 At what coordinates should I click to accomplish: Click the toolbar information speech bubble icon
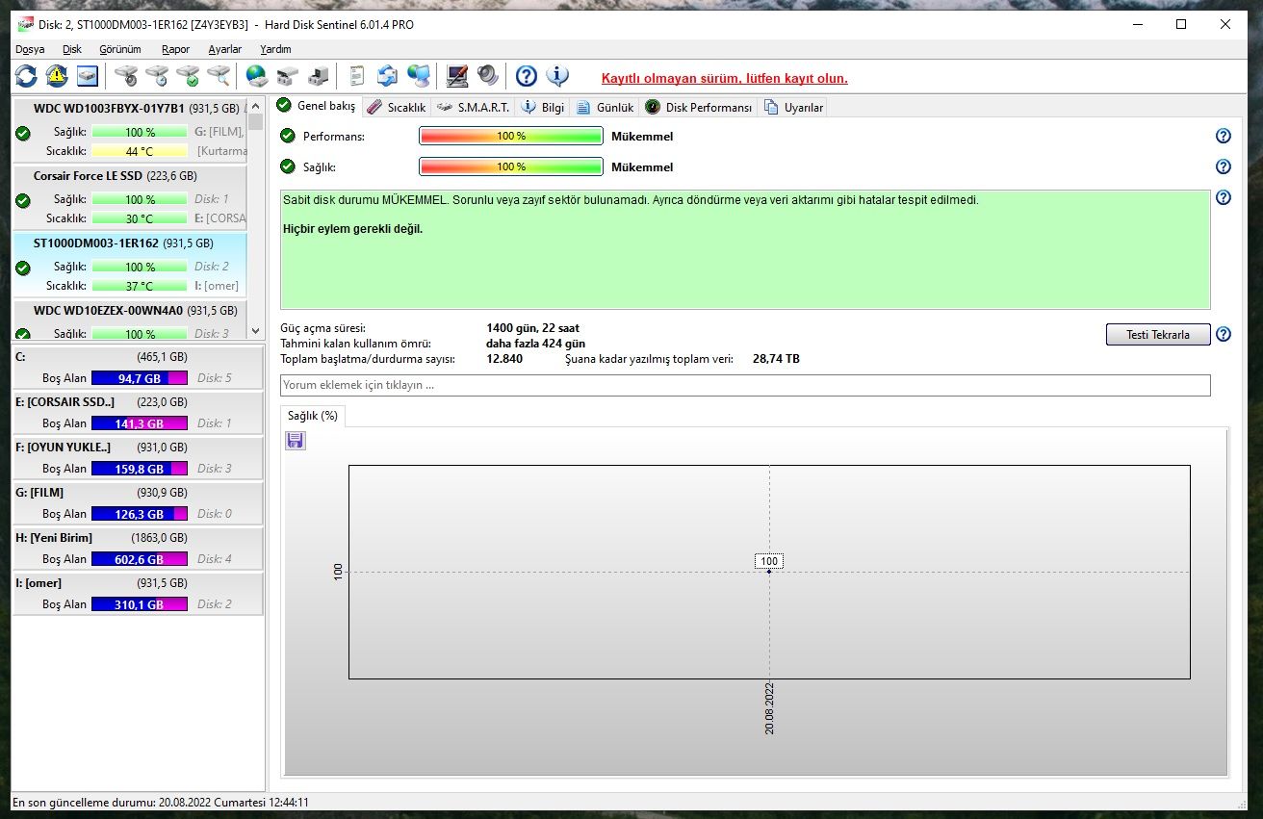point(556,76)
